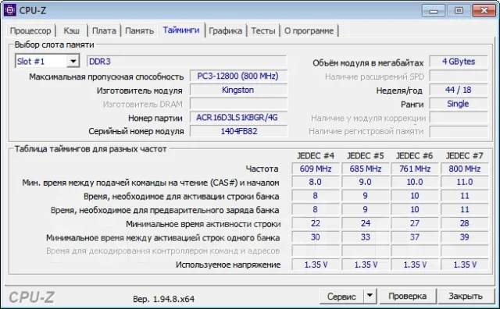Click the 44 / 18 week/year value
Image resolution: width=500 pixels, height=309 pixels.
(459, 90)
